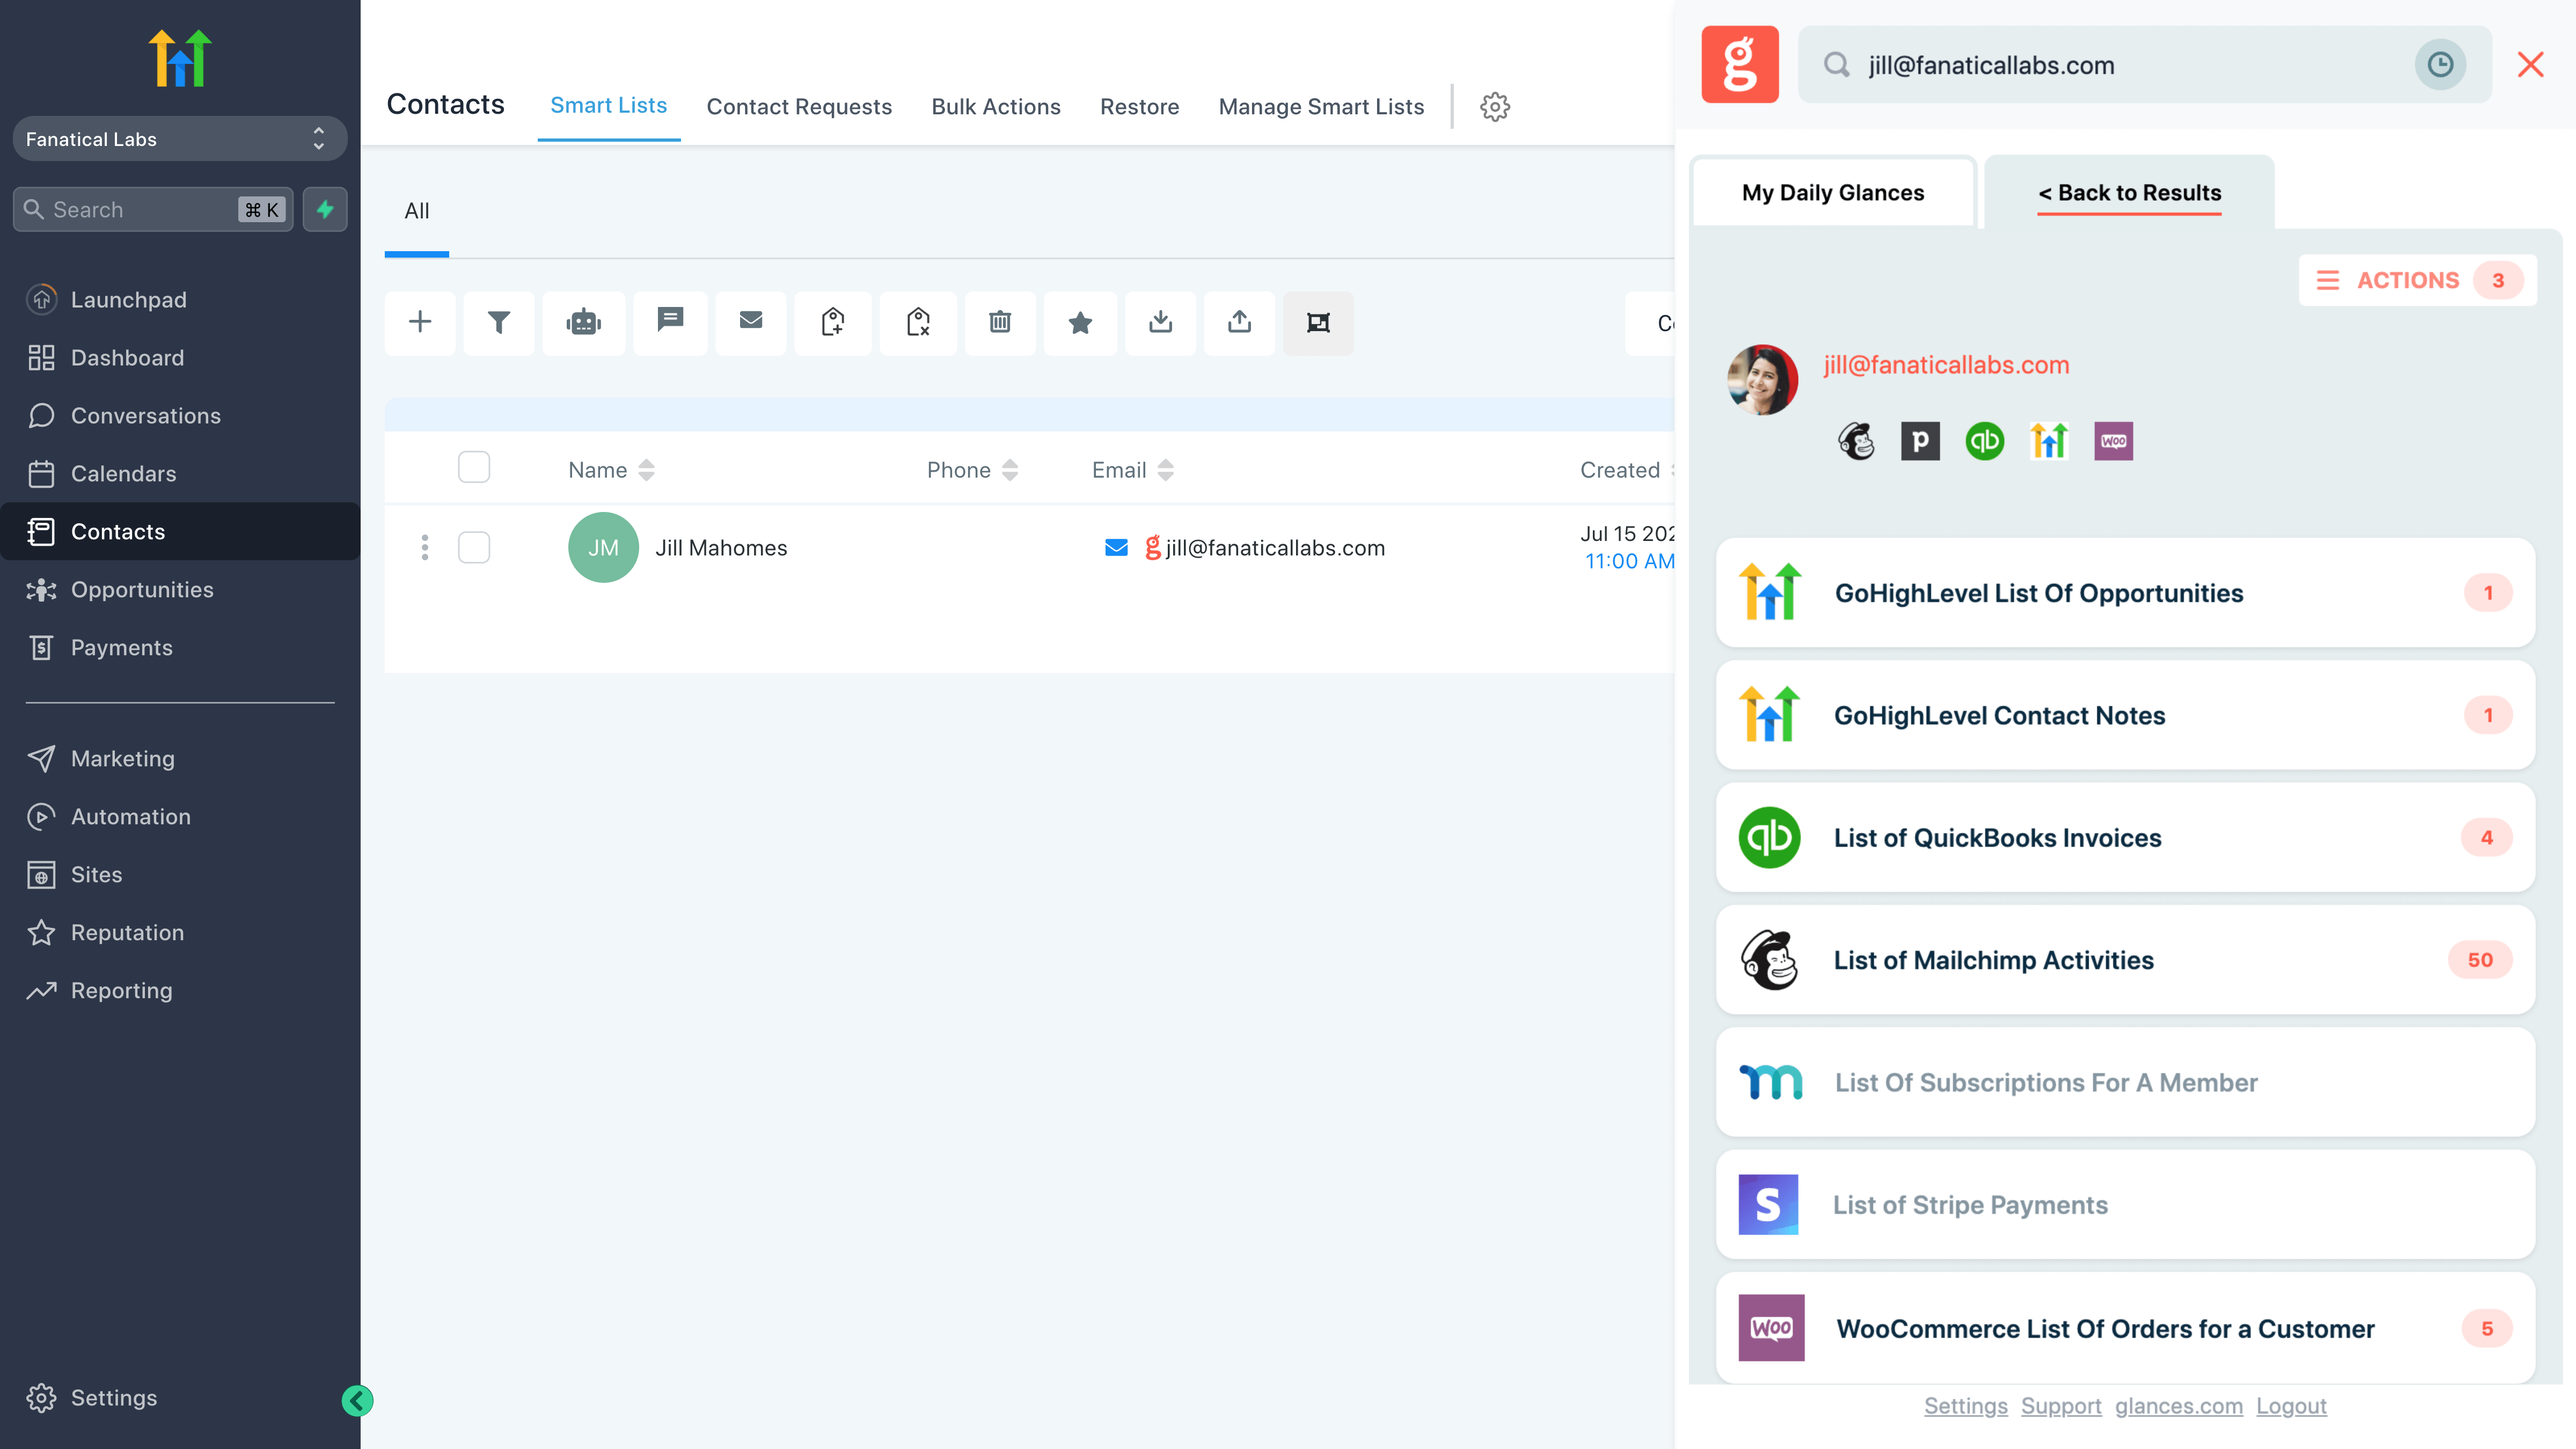
Task: Open the Fanatical Labs account switcher
Action: pyautogui.click(x=180, y=138)
